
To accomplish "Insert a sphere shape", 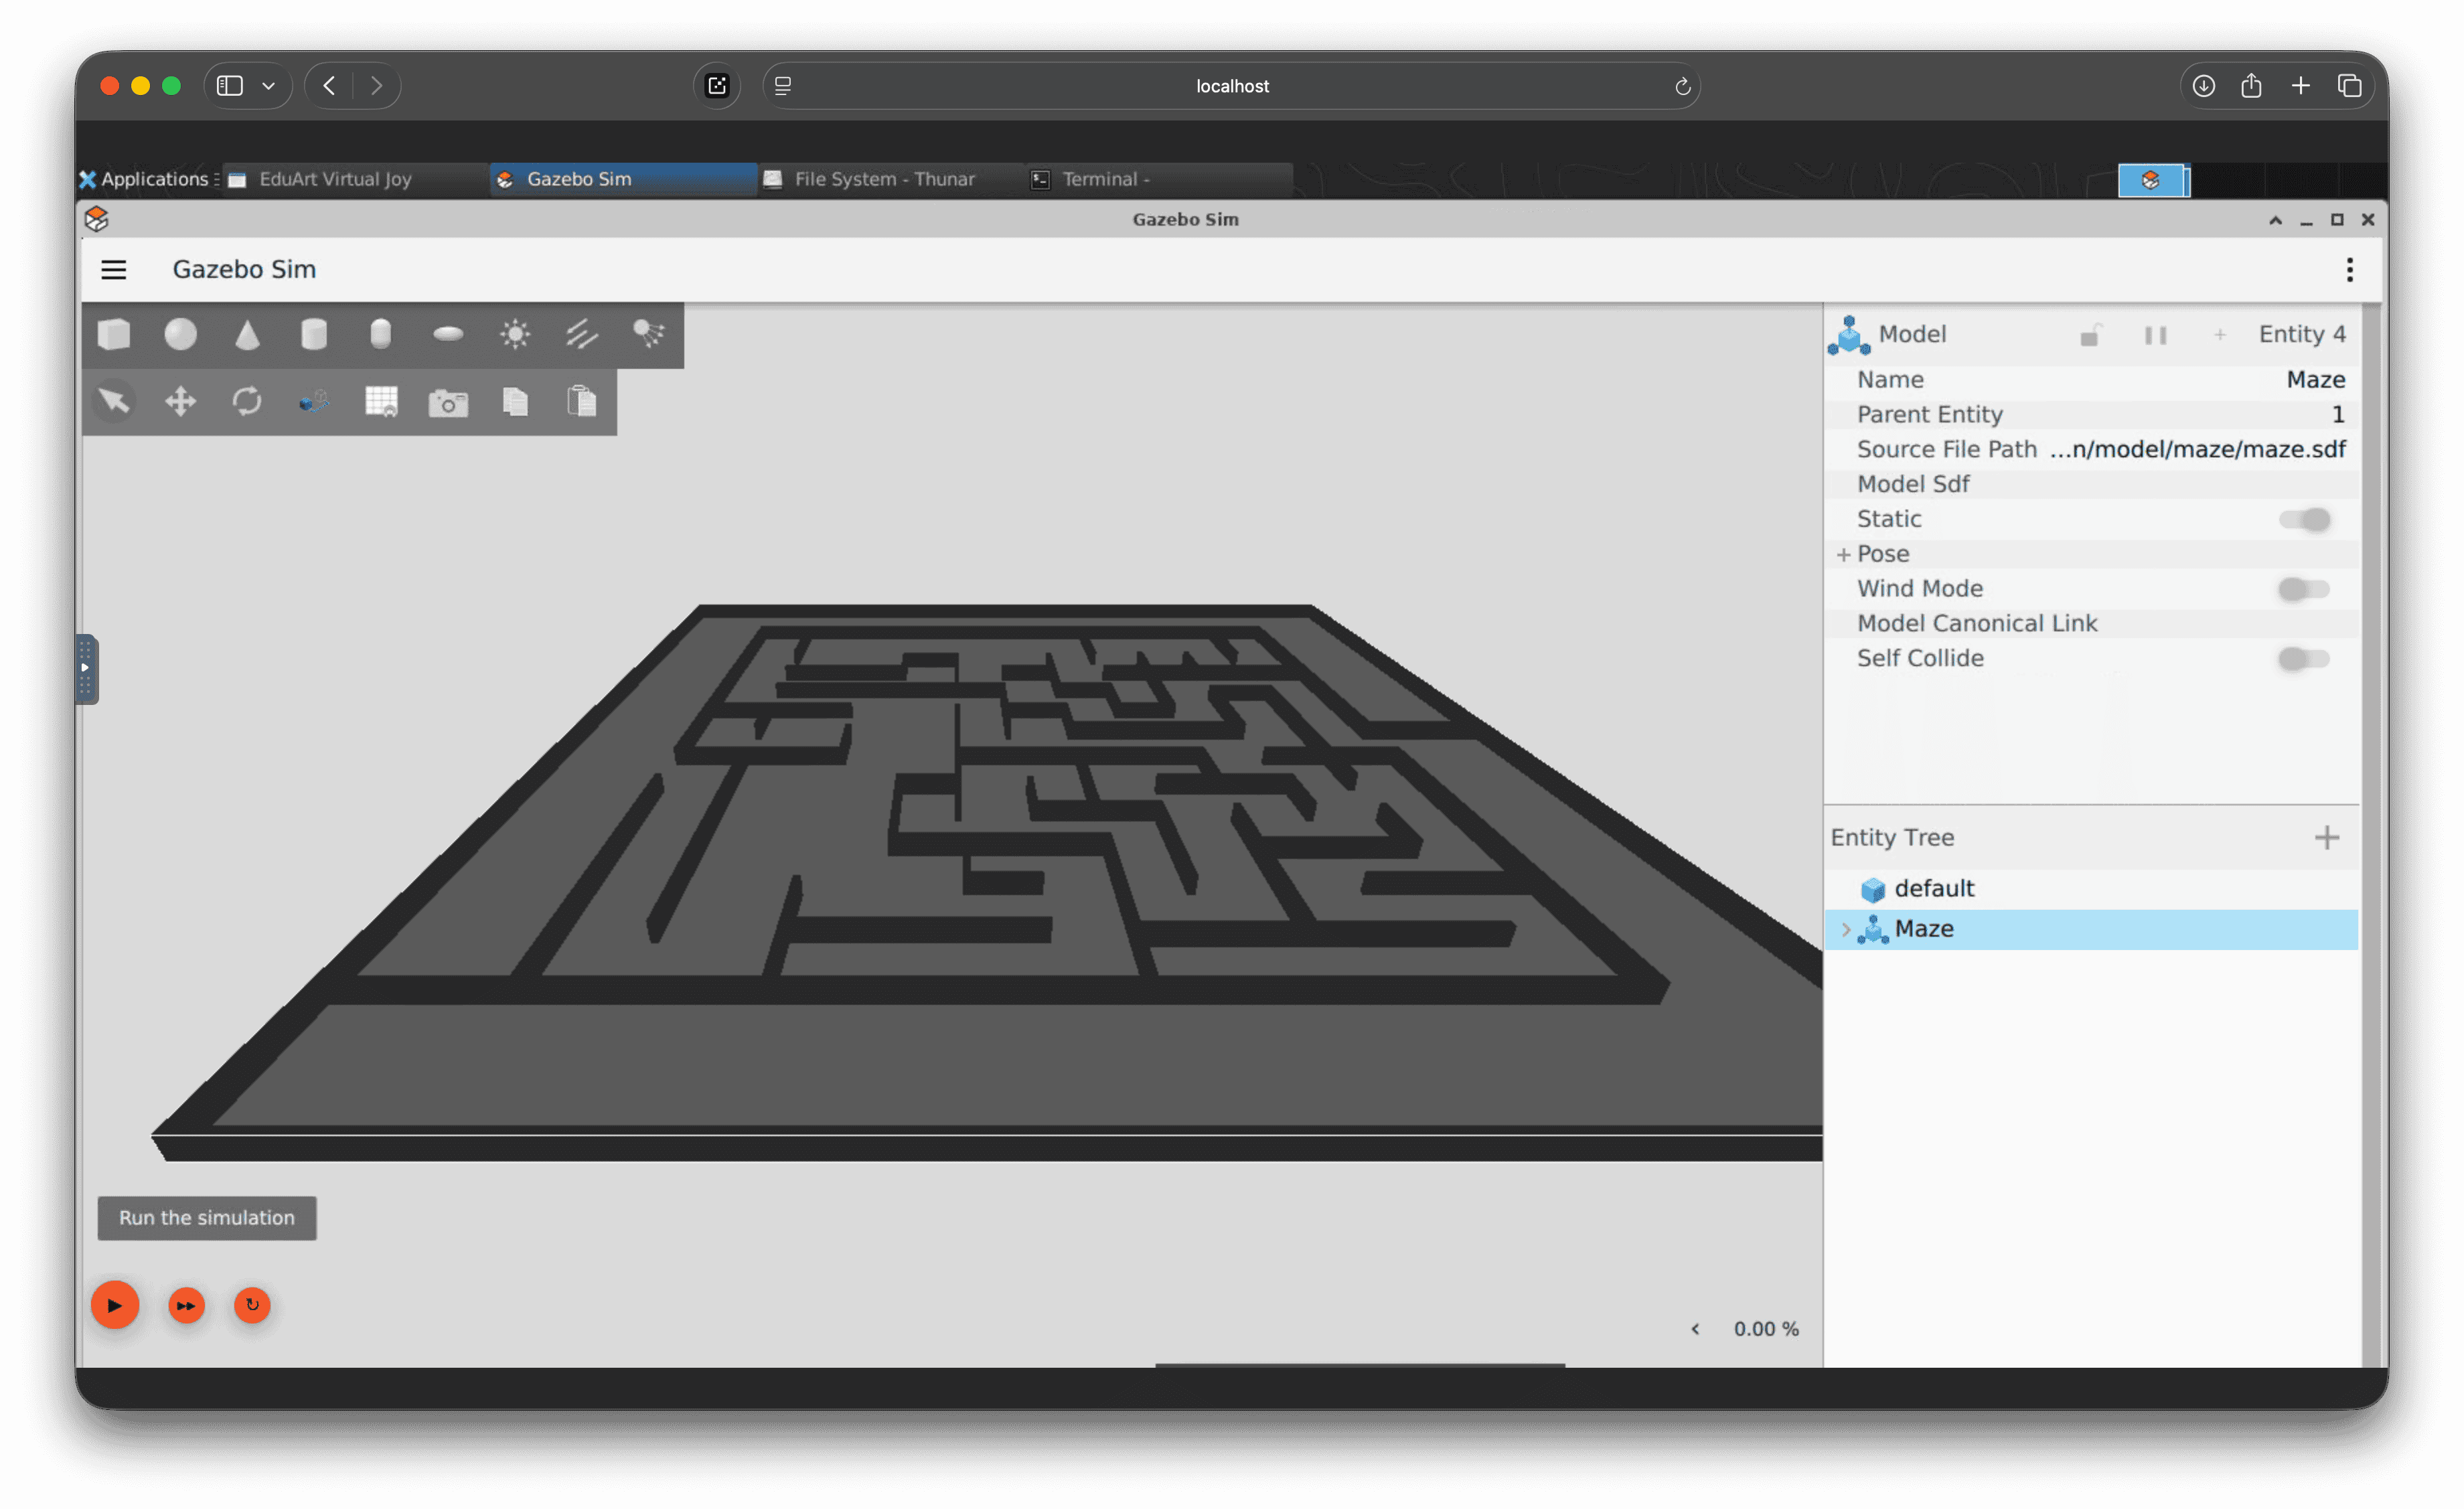I will [181, 334].
